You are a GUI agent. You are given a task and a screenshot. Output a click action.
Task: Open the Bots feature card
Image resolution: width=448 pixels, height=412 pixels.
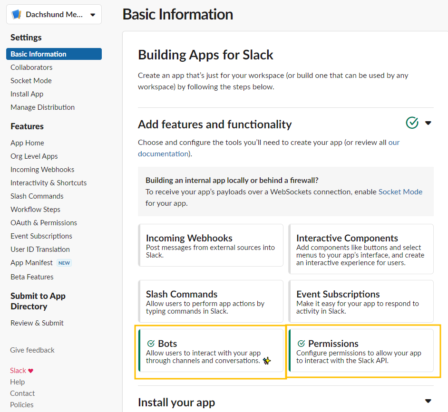click(211, 351)
